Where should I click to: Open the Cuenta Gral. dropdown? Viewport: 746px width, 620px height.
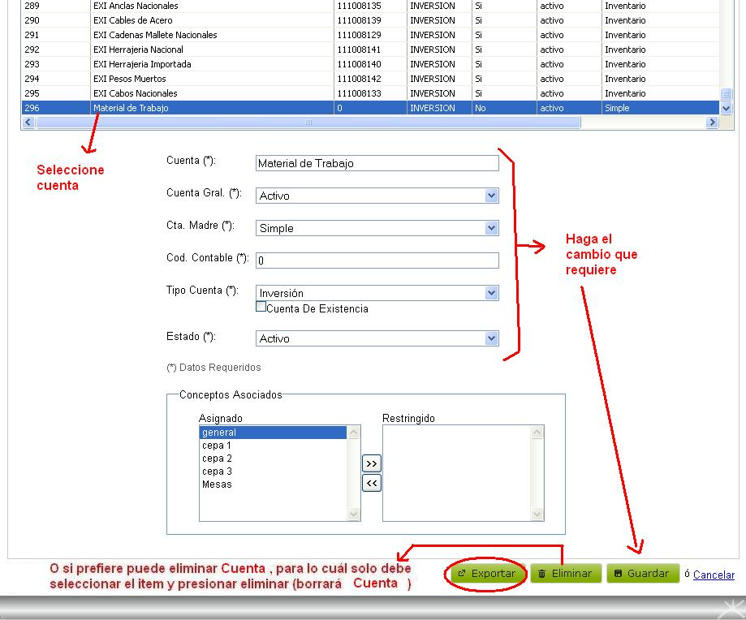pyautogui.click(x=489, y=195)
